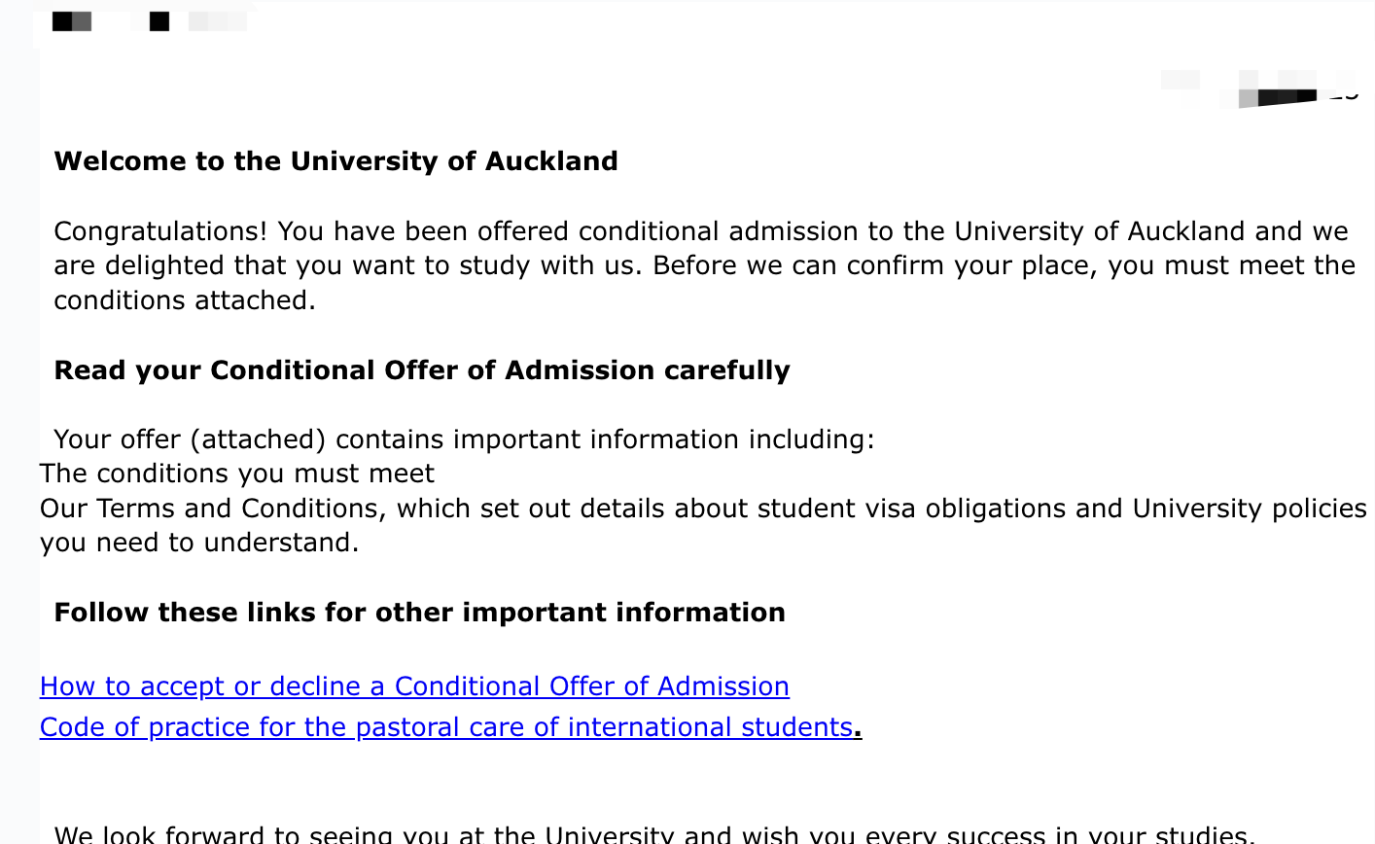Open the accept or decline Conditional Offer link

(x=414, y=686)
